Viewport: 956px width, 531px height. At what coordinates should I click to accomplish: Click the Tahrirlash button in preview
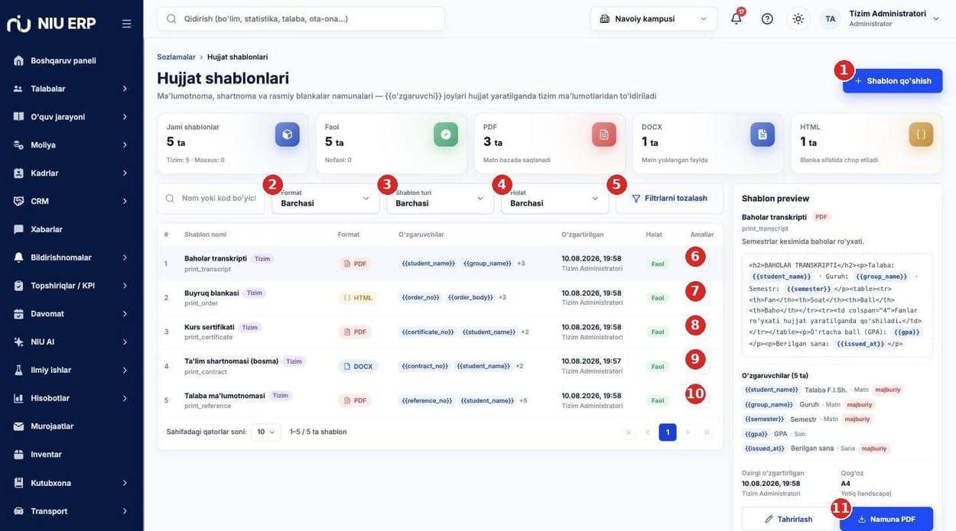click(x=789, y=520)
